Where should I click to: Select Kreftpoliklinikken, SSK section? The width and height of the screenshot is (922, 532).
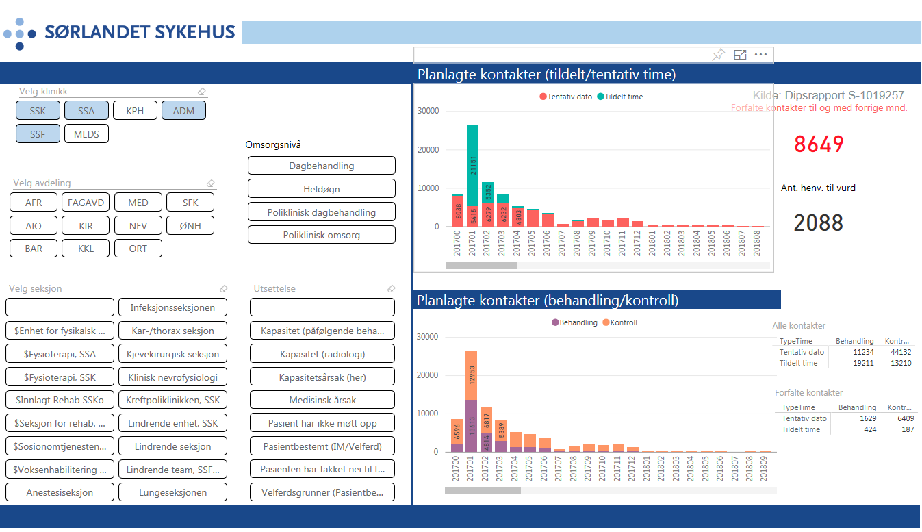click(x=173, y=400)
